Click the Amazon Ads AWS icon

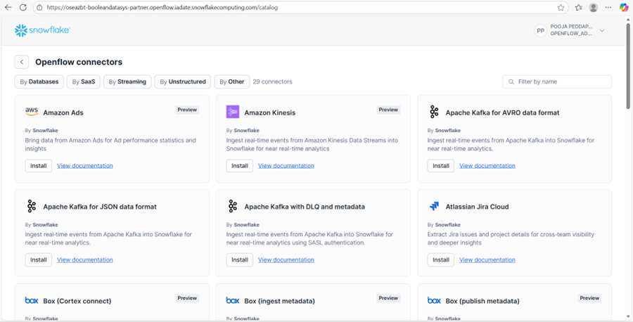pyautogui.click(x=32, y=112)
